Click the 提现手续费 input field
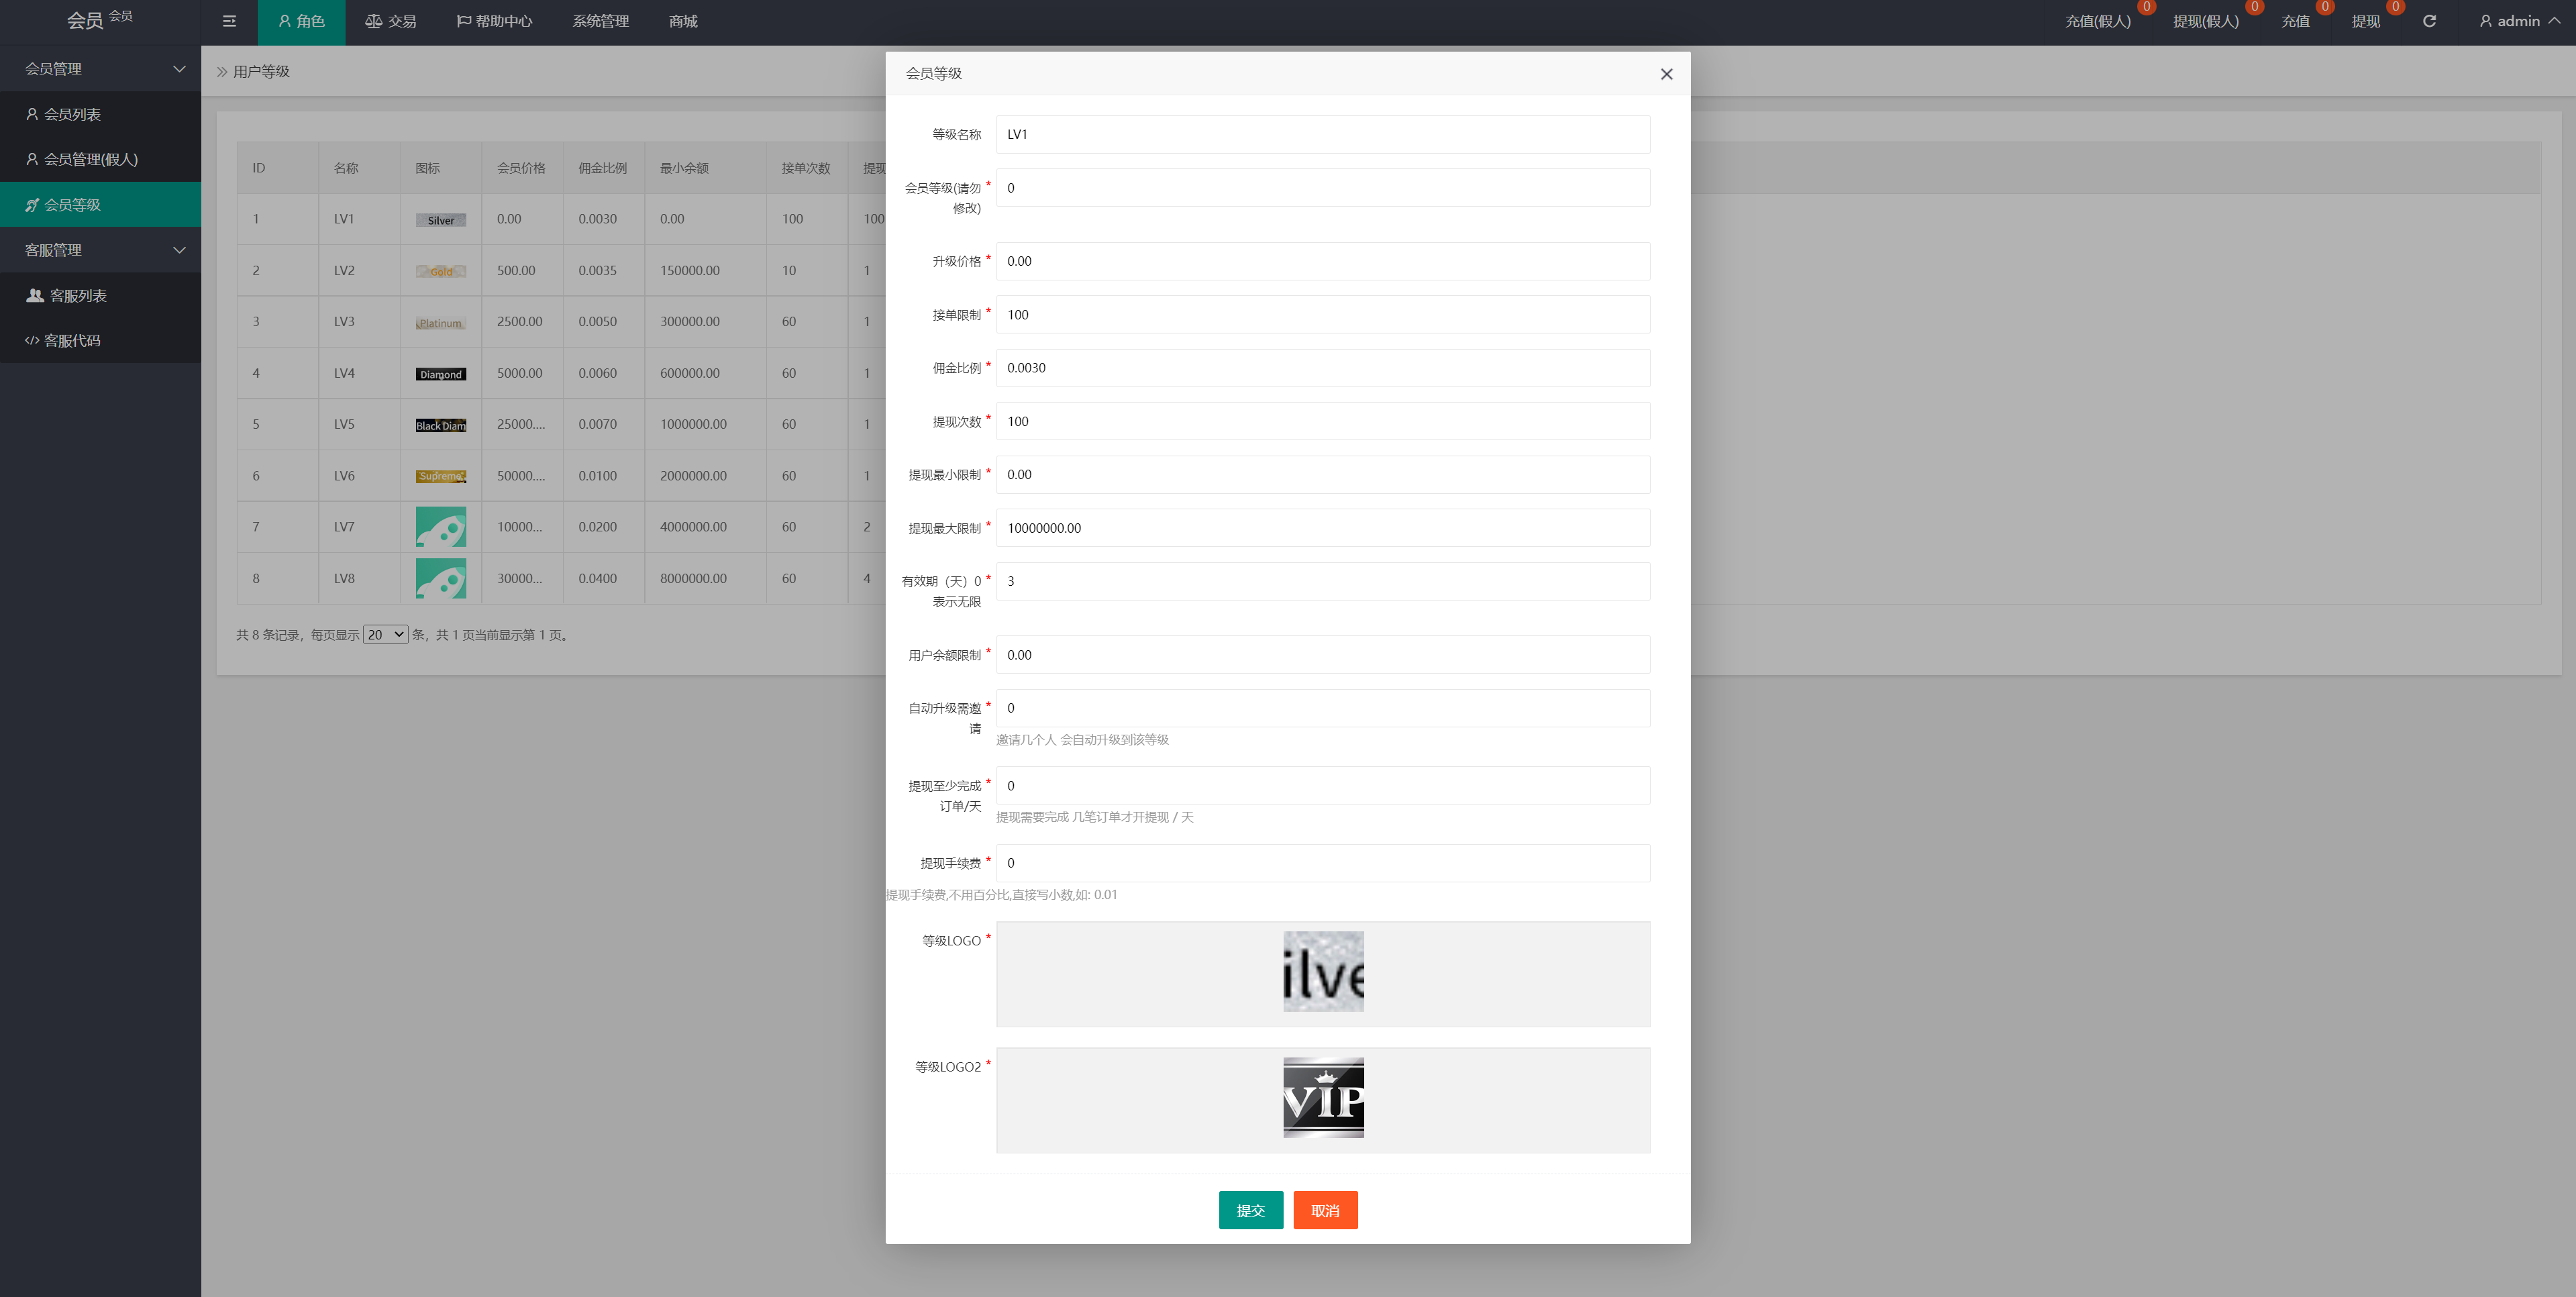The height and width of the screenshot is (1297, 2576). pyautogui.click(x=1323, y=864)
